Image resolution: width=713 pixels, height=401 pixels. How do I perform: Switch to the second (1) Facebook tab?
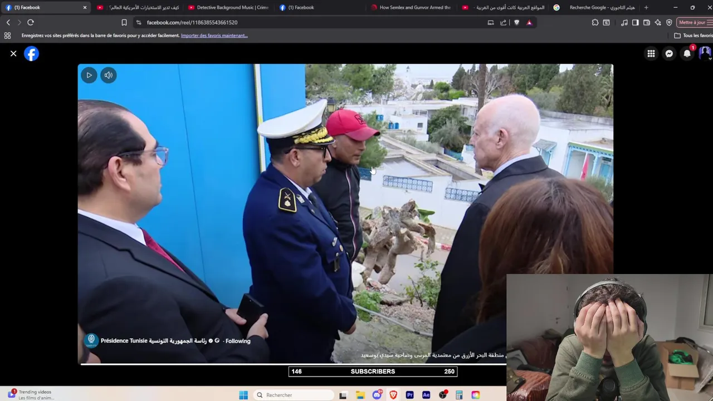pyautogui.click(x=320, y=7)
